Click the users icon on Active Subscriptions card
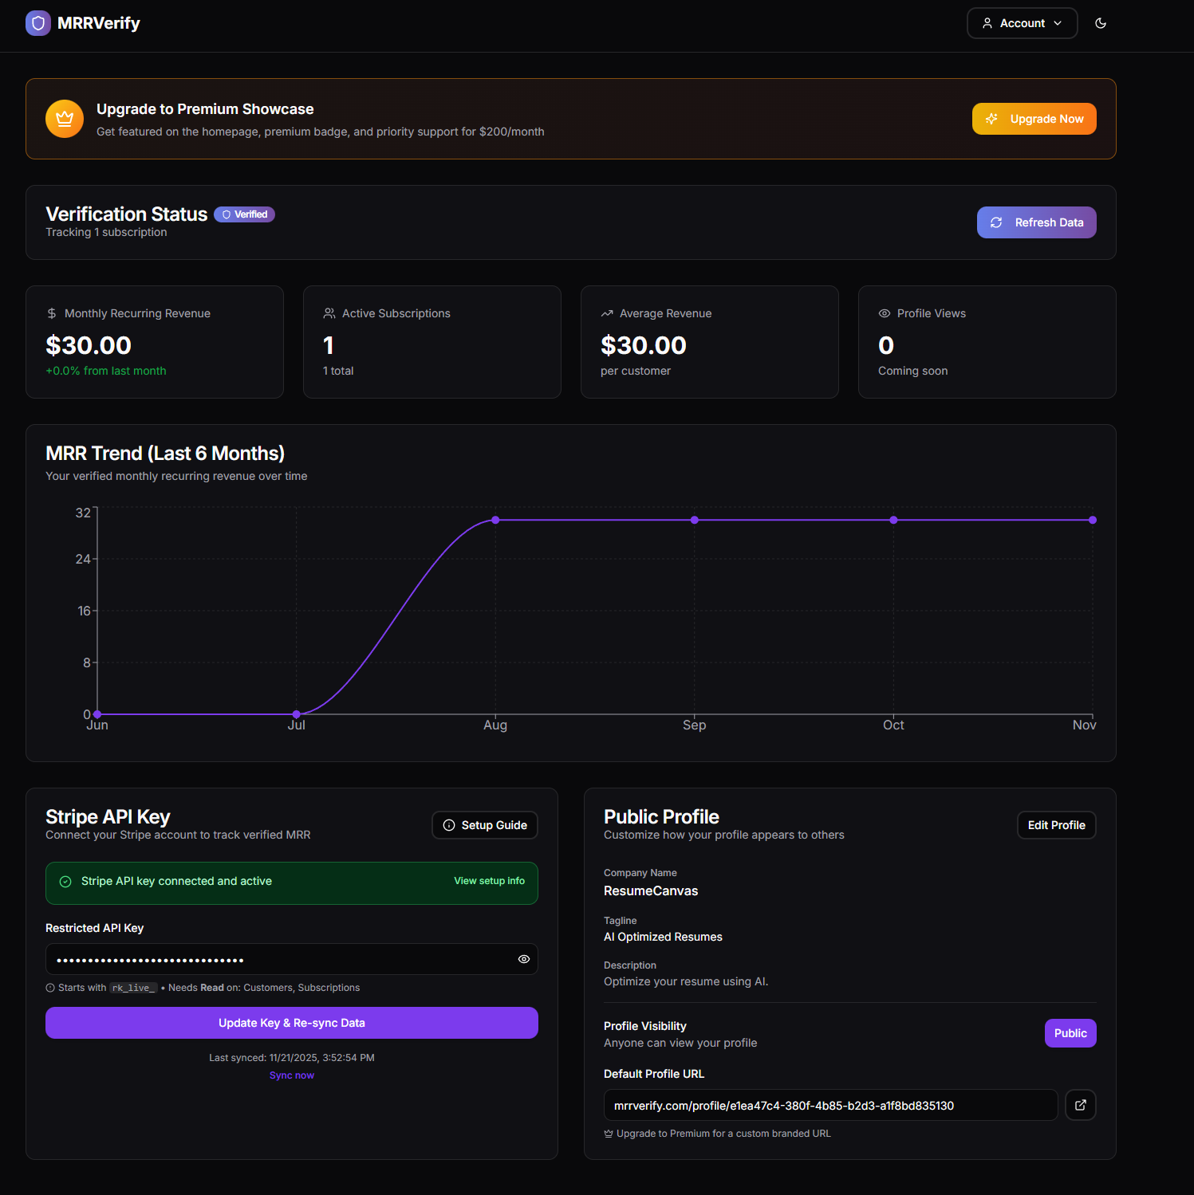 click(x=329, y=313)
